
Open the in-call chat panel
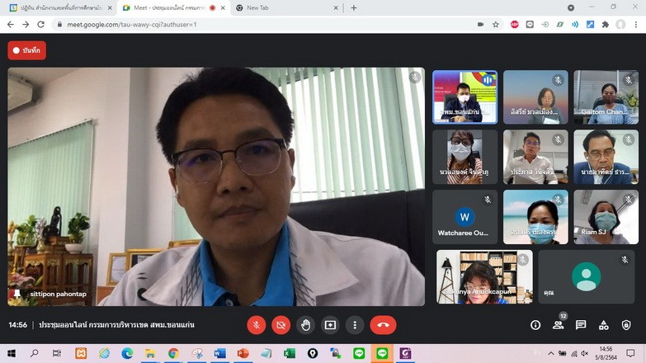(581, 325)
